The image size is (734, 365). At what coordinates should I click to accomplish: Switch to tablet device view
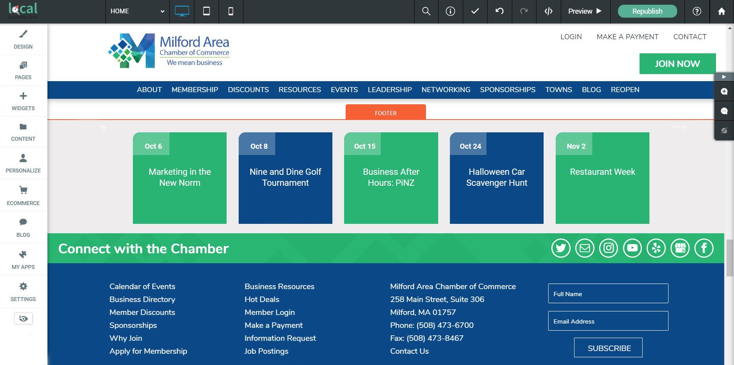click(x=207, y=11)
